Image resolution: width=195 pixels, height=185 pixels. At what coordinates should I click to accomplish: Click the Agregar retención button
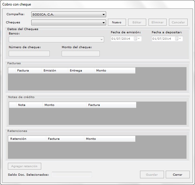(25, 166)
